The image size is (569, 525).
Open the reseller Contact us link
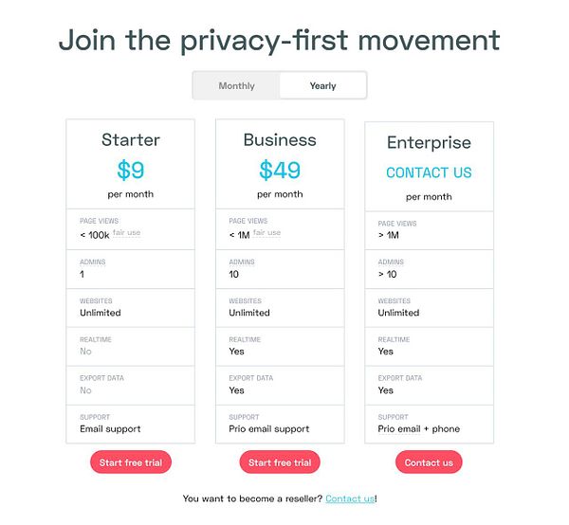349,498
